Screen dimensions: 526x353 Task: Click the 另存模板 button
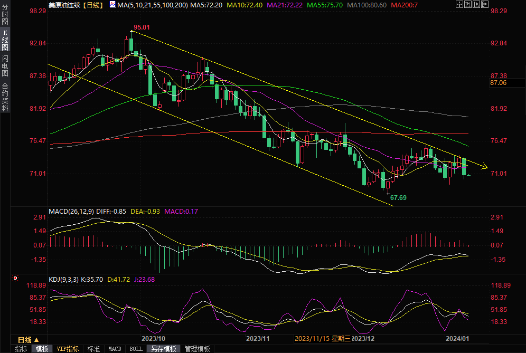pos(163,349)
